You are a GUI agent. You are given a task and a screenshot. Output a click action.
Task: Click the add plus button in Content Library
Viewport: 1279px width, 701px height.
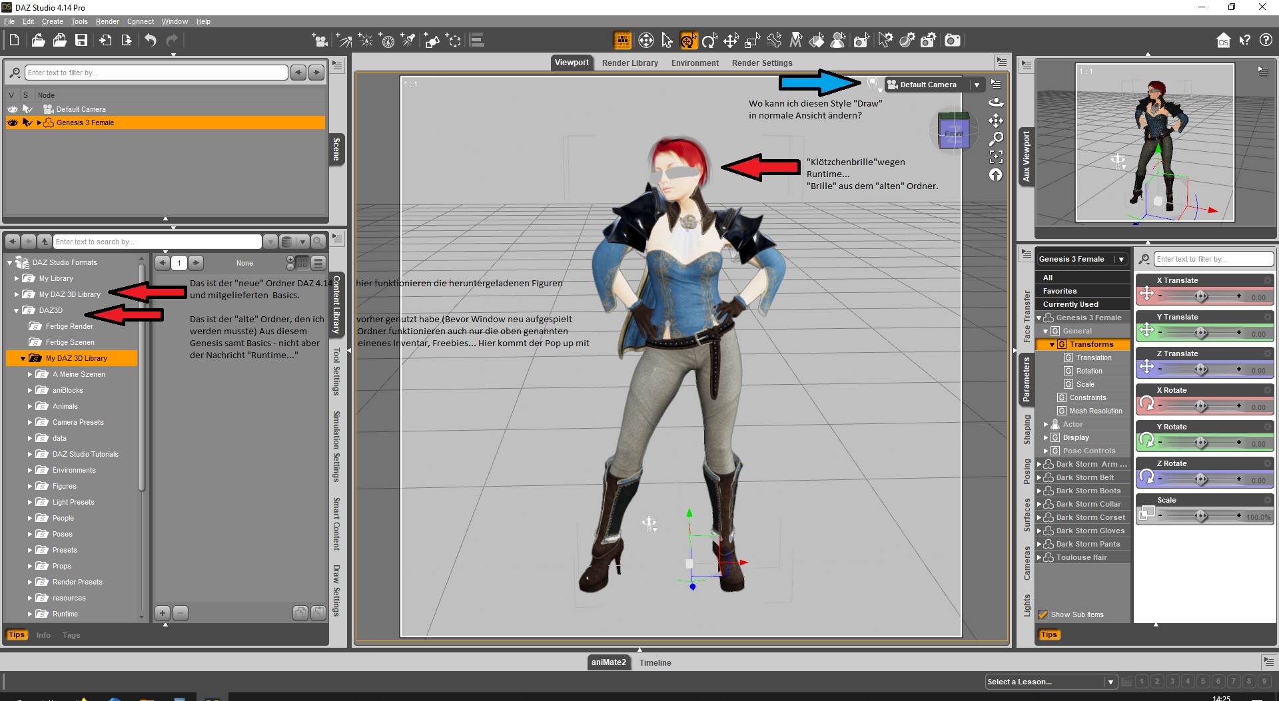click(x=163, y=612)
